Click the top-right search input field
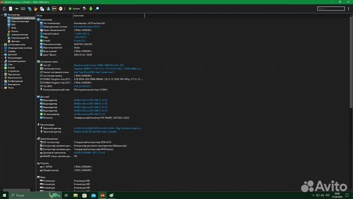The width and height of the screenshot is (353, 199). tap(331, 8)
